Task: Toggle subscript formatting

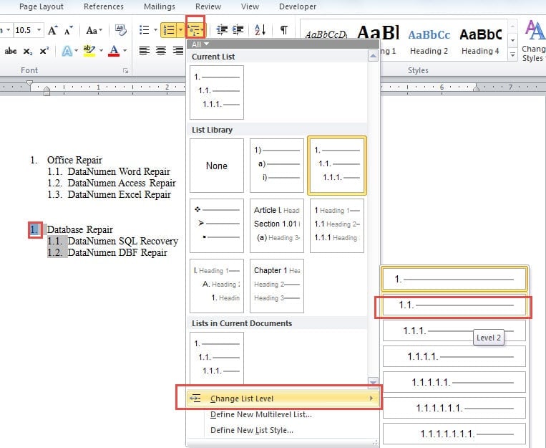Action: click(x=27, y=52)
